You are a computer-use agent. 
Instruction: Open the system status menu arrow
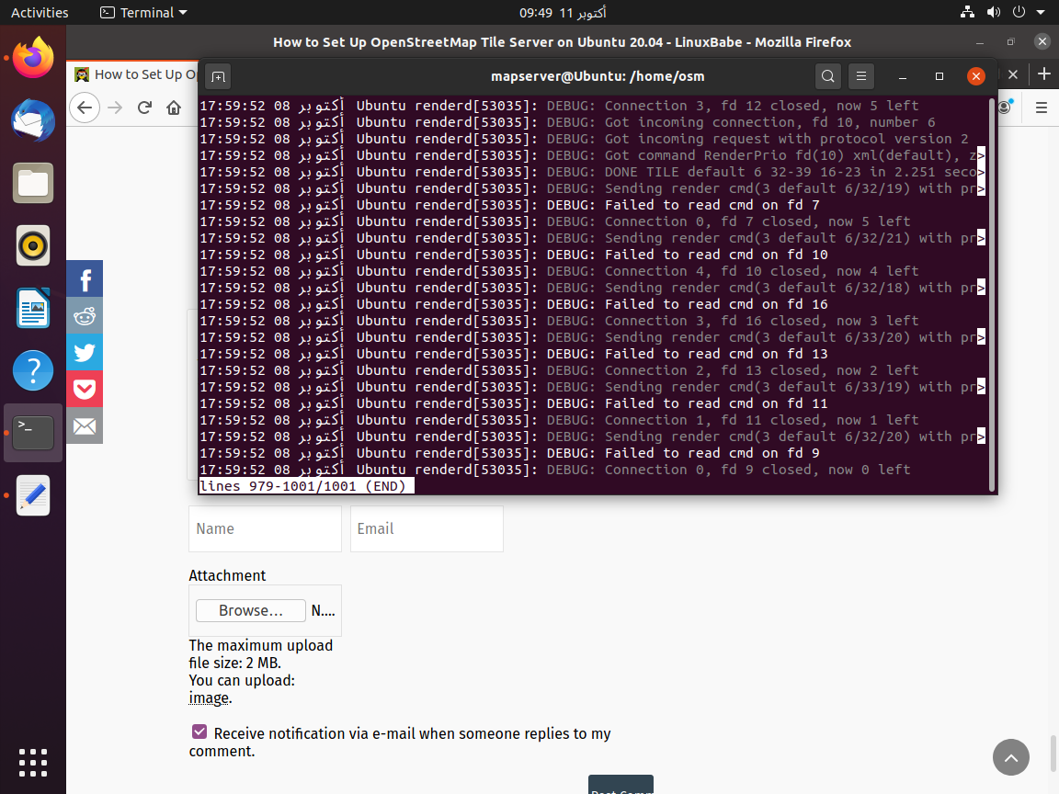tap(1042, 13)
